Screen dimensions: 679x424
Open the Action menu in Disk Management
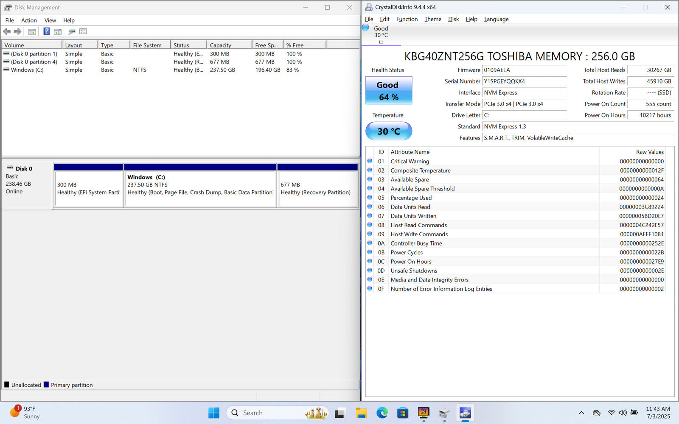29,20
